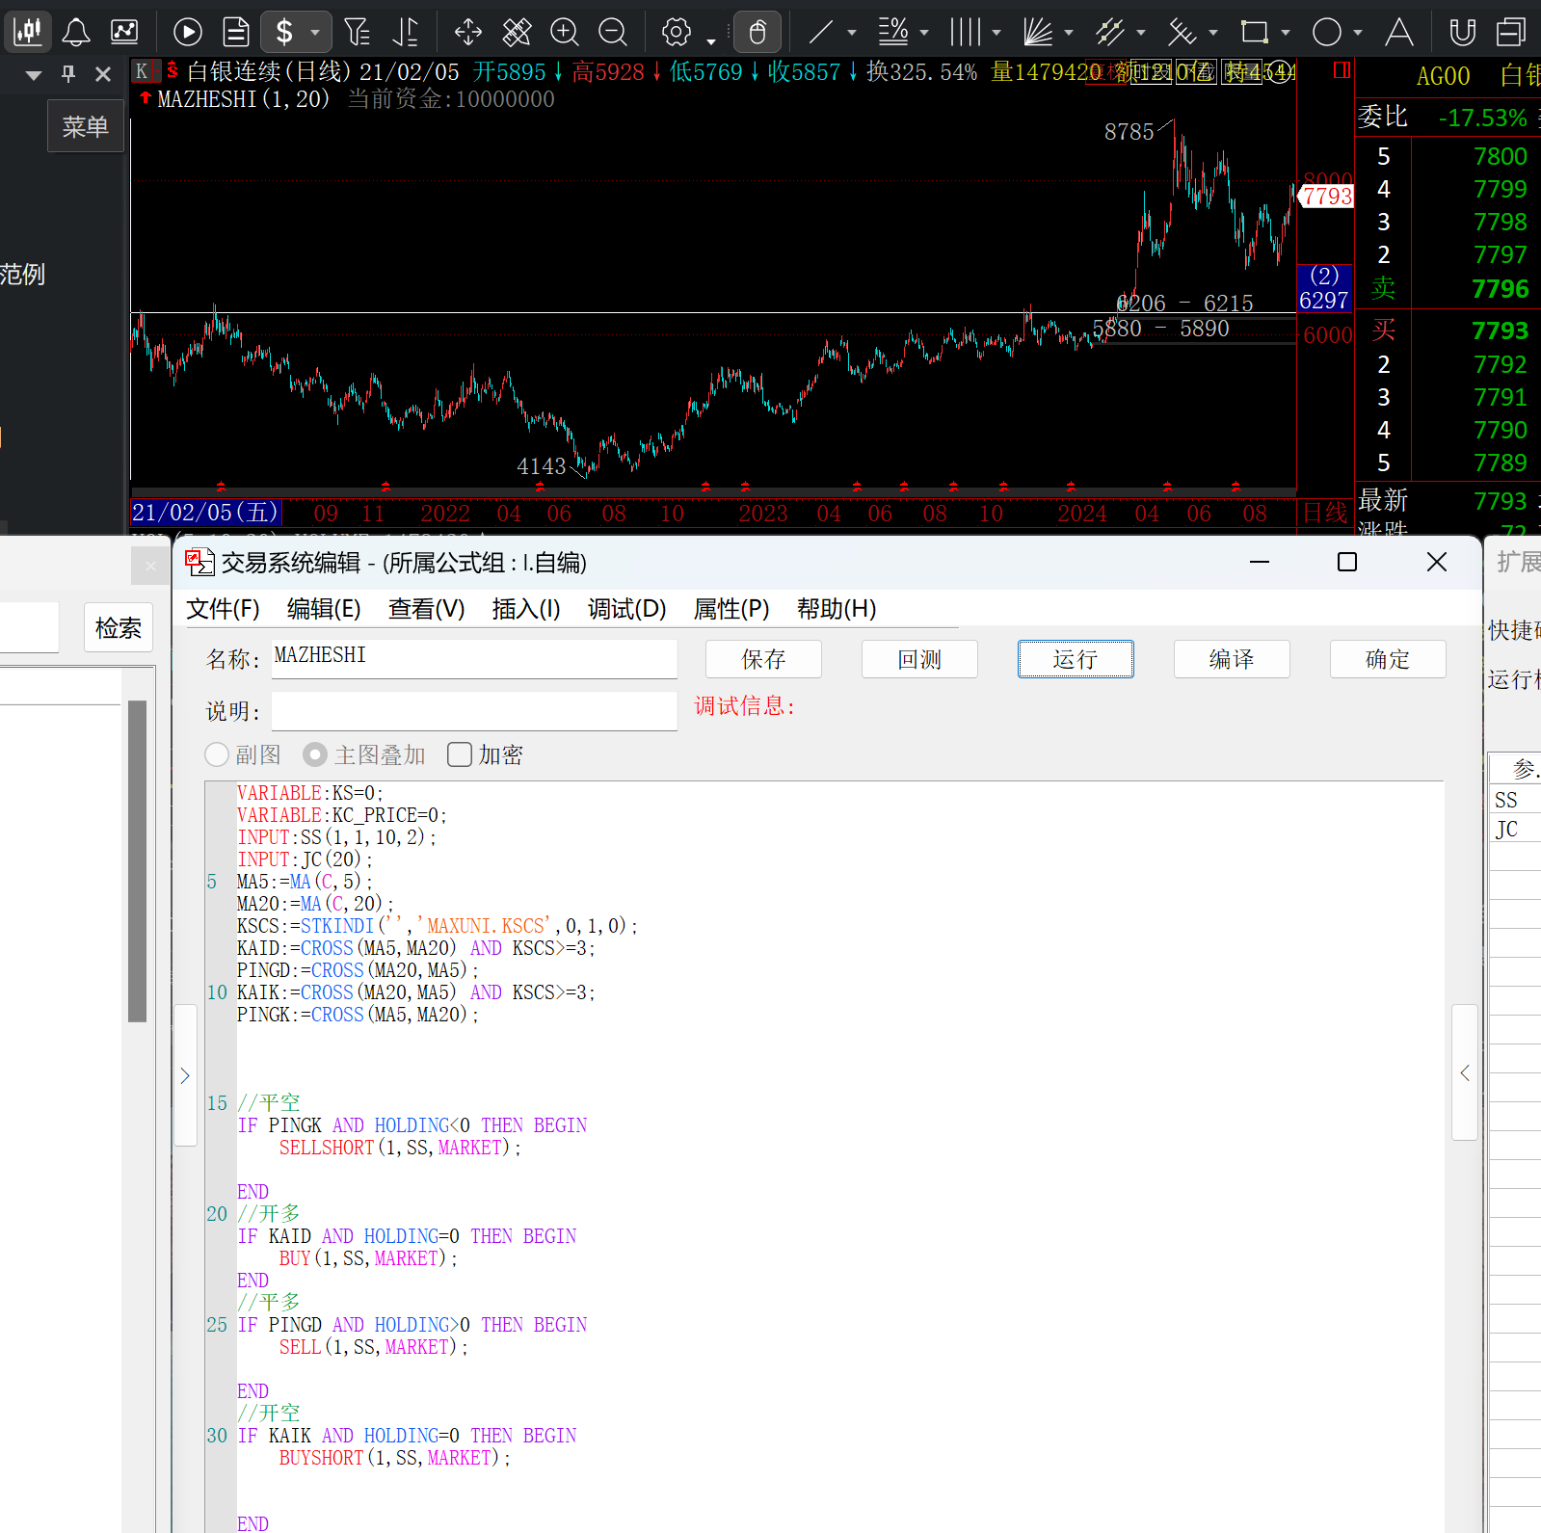This screenshot has height=1533, width=1541.
Task: Select the SS parameter row
Action: (1515, 799)
